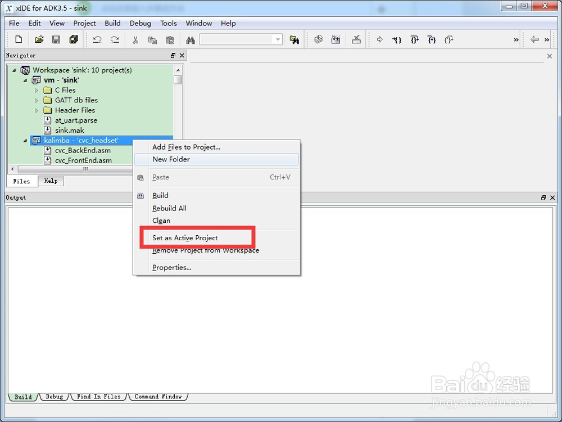
Task: Open the File menu
Action: pos(14,23)
